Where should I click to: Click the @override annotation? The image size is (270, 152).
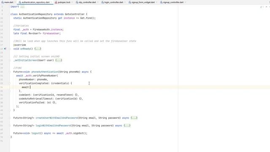click(x=20, y=45)
